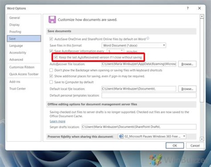Click the Default personal templates location field
The image size is (211, 167).
149,95
